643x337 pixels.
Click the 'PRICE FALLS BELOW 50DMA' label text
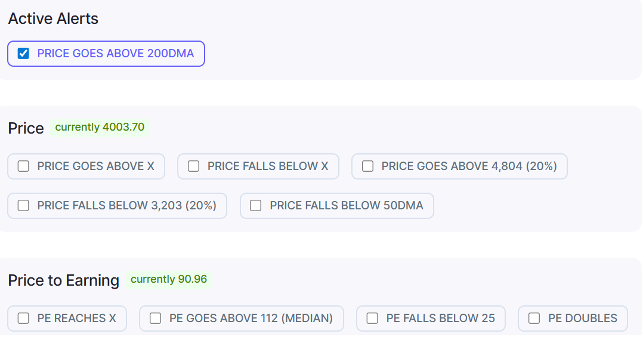tap(347, 206)
